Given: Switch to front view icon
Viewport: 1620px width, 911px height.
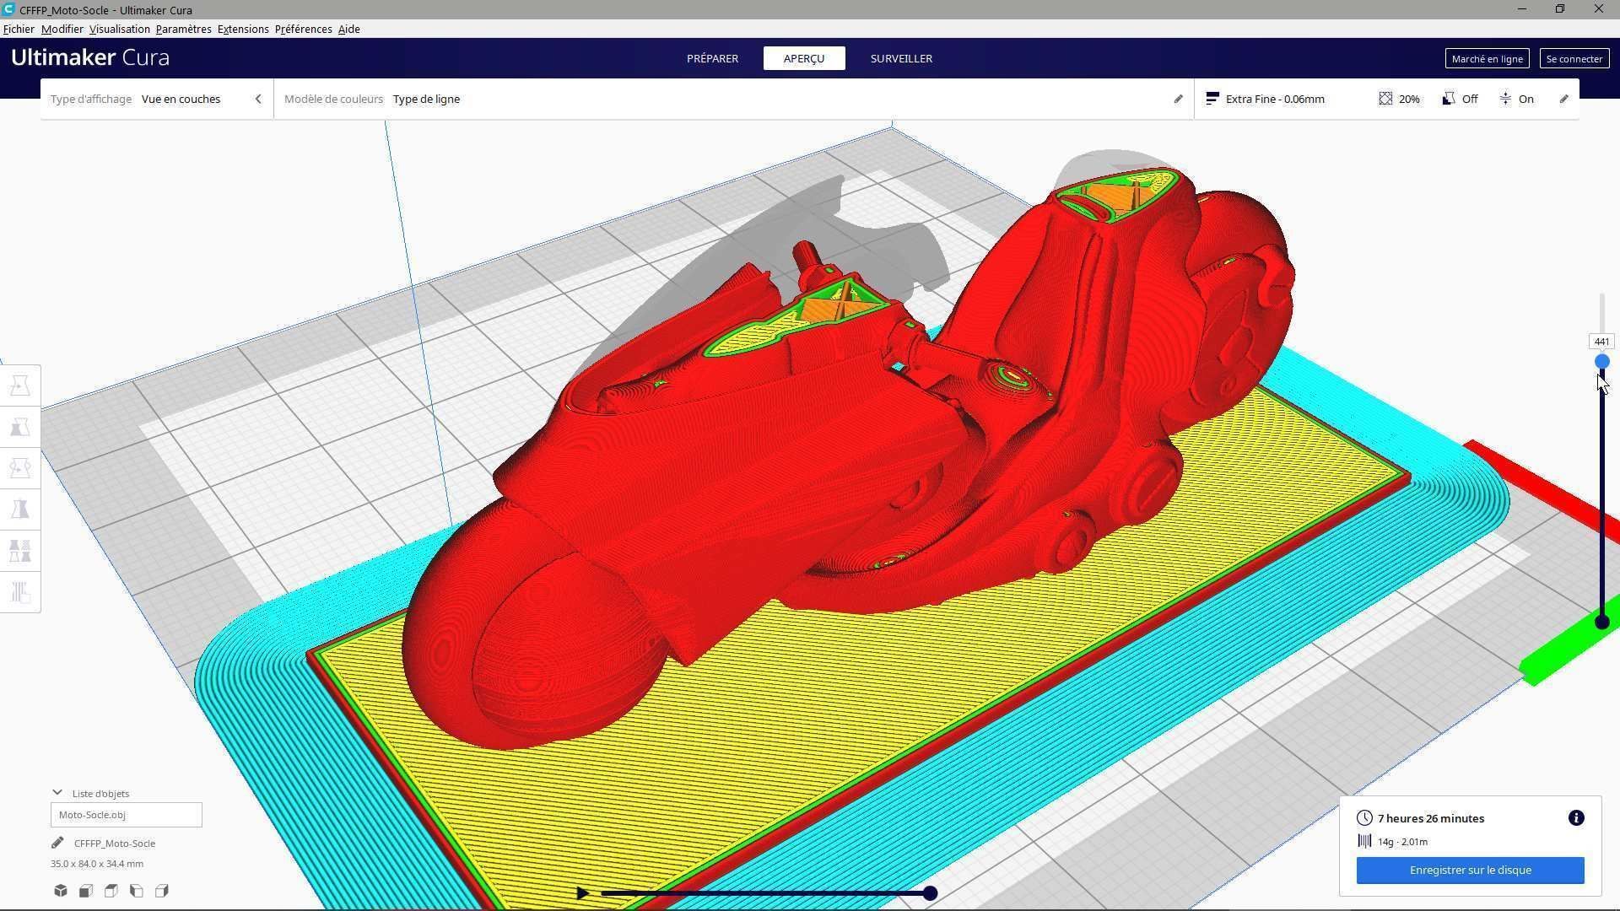Looking at the screenshot, I should 86,891.
